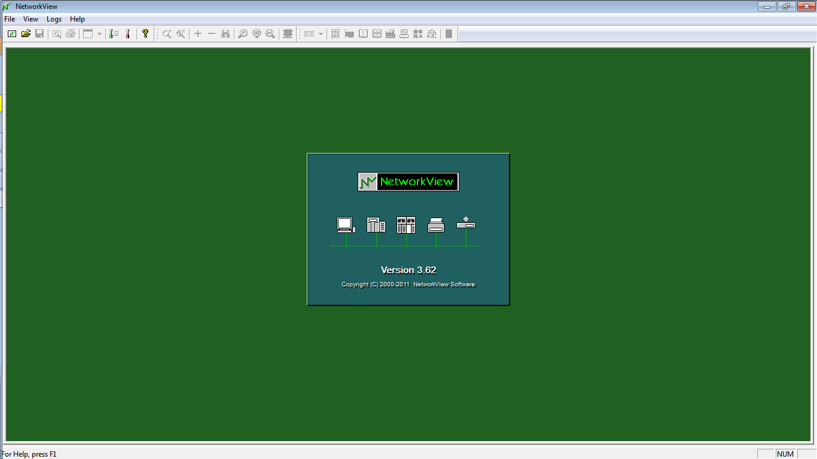Screen dimensions: 817x459
Task: Click 'For Help, press F1' status text
Action: click(29, 454)
